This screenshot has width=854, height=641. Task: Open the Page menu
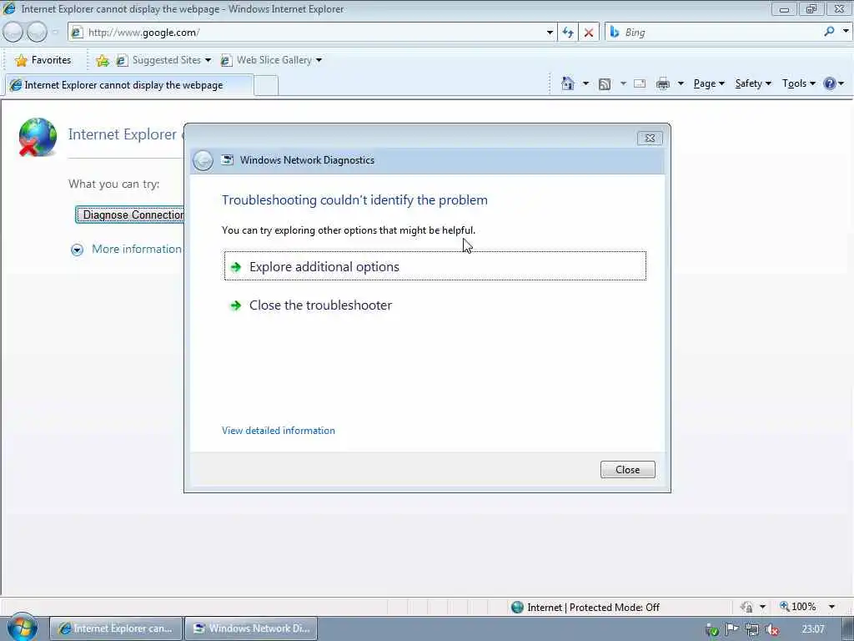click(x=709, y=83)
